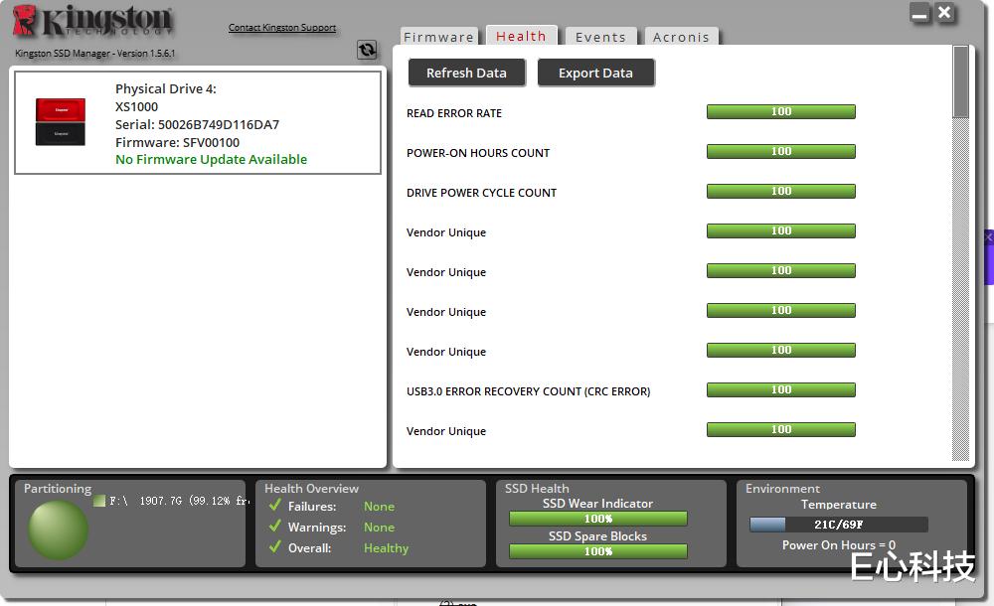The width and height of the screenshot is (994, 606).
Task: Click the Physical Drive 4 heading
Action: pos(165,88)
